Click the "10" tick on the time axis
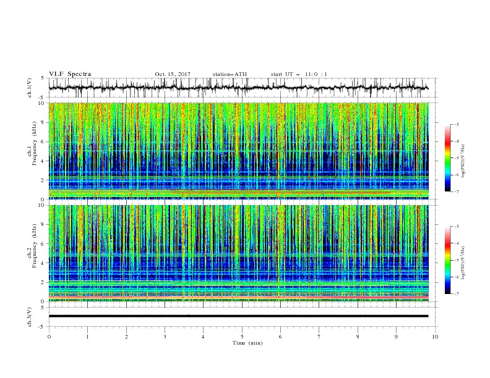490x378 pixels. pyautogui.click(x=435, y=337)
